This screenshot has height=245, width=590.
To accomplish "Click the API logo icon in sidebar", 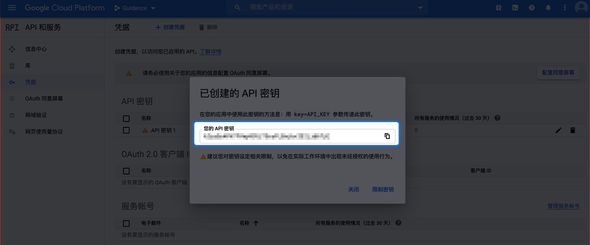I will click(12, 27).
